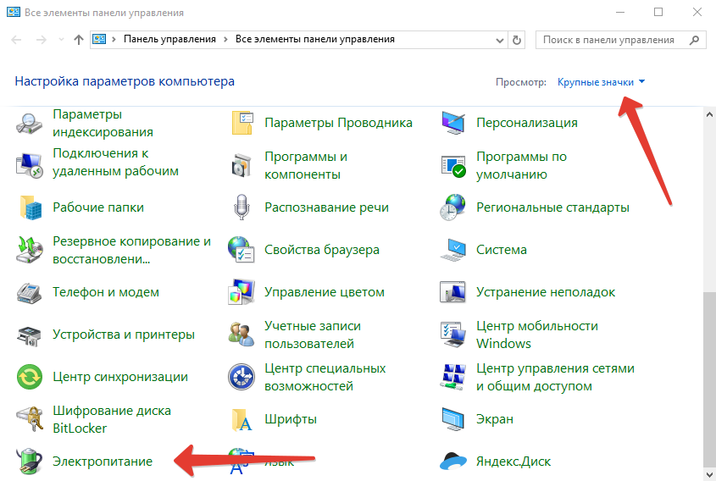
Task: Open the Рабочие папки text link
Action: (x=98, y=207)
